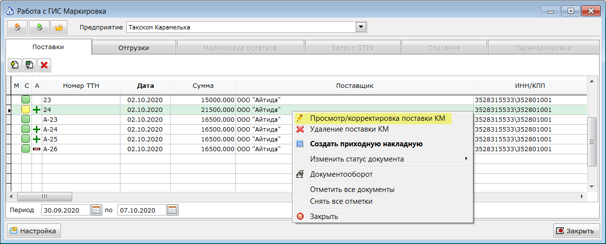Click Закрыть in the context menu
Image resolution: width=606 pixels, height=244 pixels.
coord(383,217)
